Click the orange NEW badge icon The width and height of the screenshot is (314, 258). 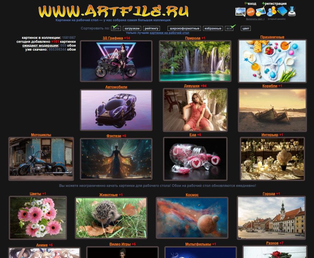[x=250, y=12]
